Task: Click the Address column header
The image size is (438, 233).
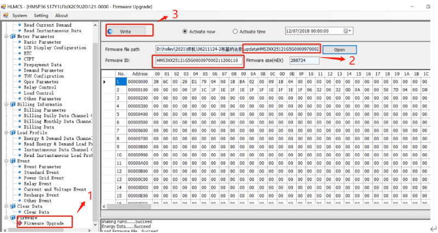Action: tap(140, 74)
